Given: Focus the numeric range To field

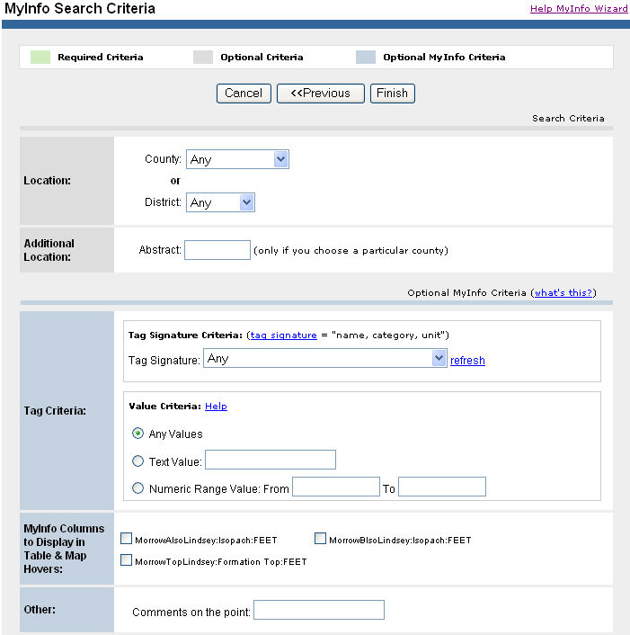Looking at the screenshot, I should click(x=442, y=487).
